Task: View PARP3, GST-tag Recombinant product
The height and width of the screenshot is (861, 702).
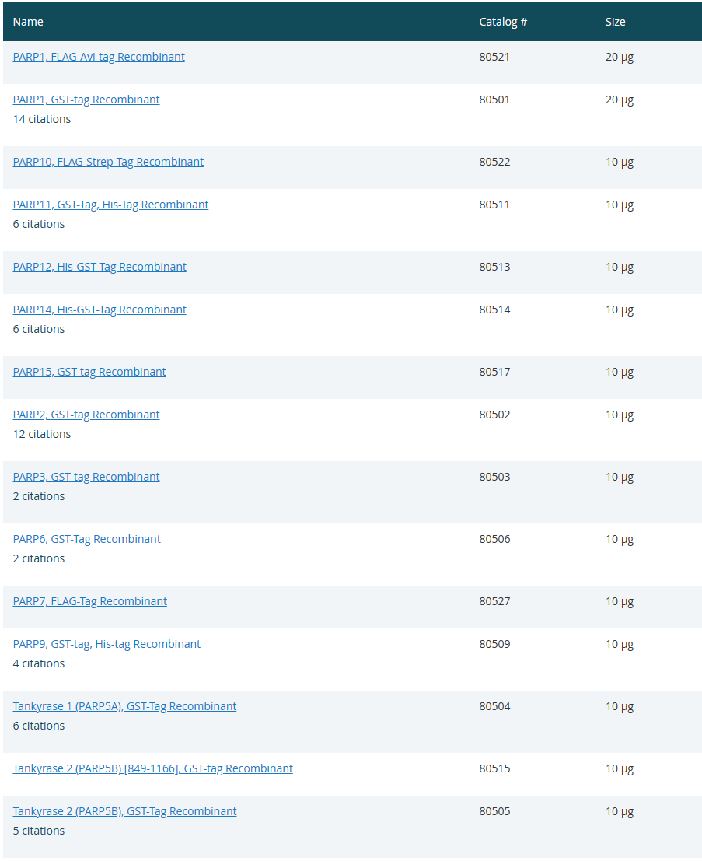Action: (x=86, y=477)
